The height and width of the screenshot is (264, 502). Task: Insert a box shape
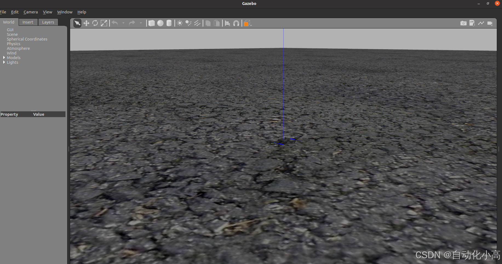coord(151,23)
